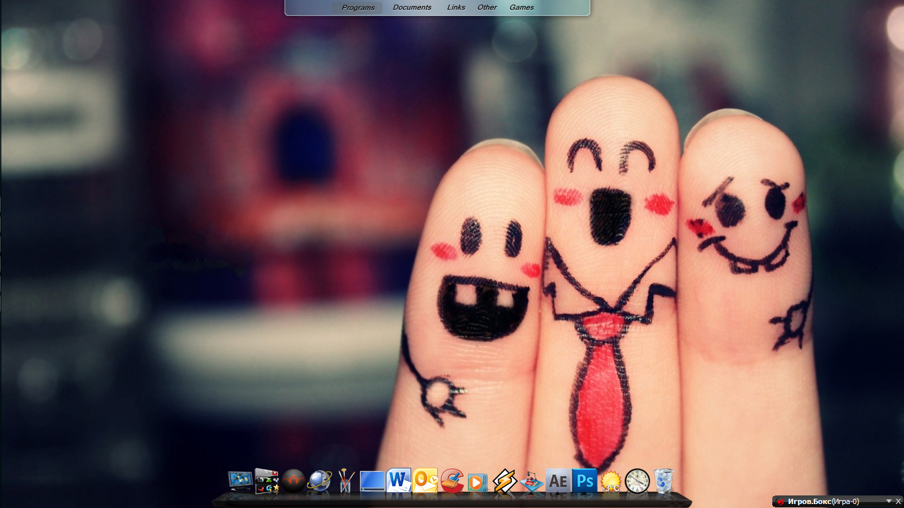Open Windows Media Player icon in dock
The width and height of the screenshot is (904, 508).
(477, 482)
